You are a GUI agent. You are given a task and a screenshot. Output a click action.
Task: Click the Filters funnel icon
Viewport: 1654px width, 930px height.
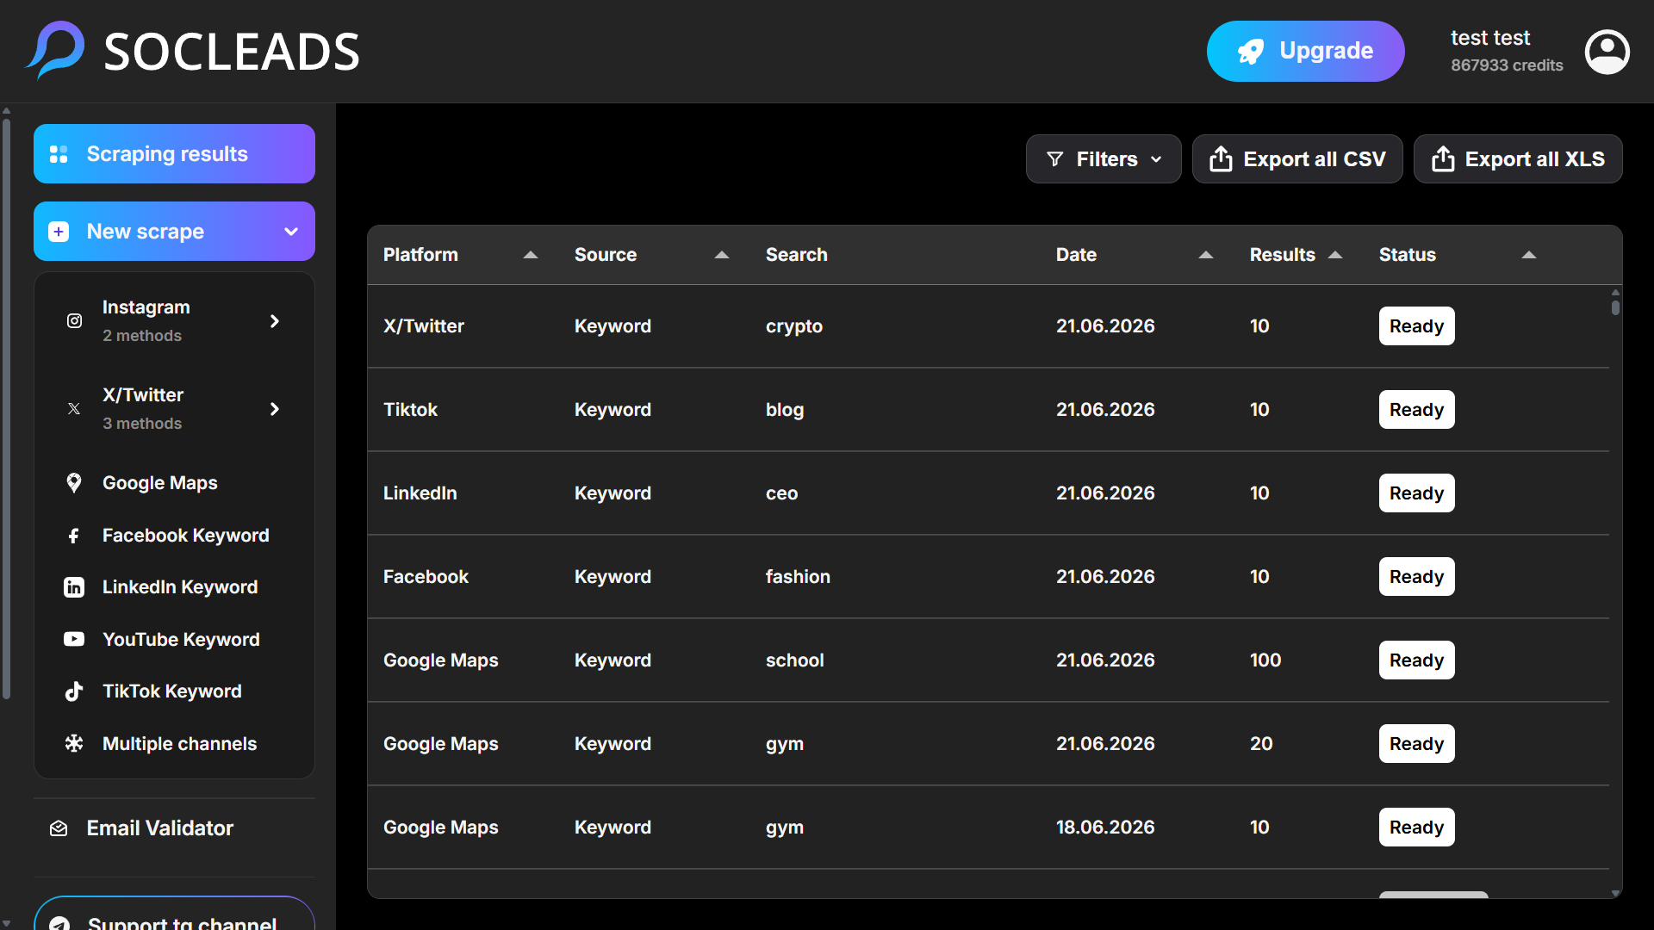(1054, 159)
